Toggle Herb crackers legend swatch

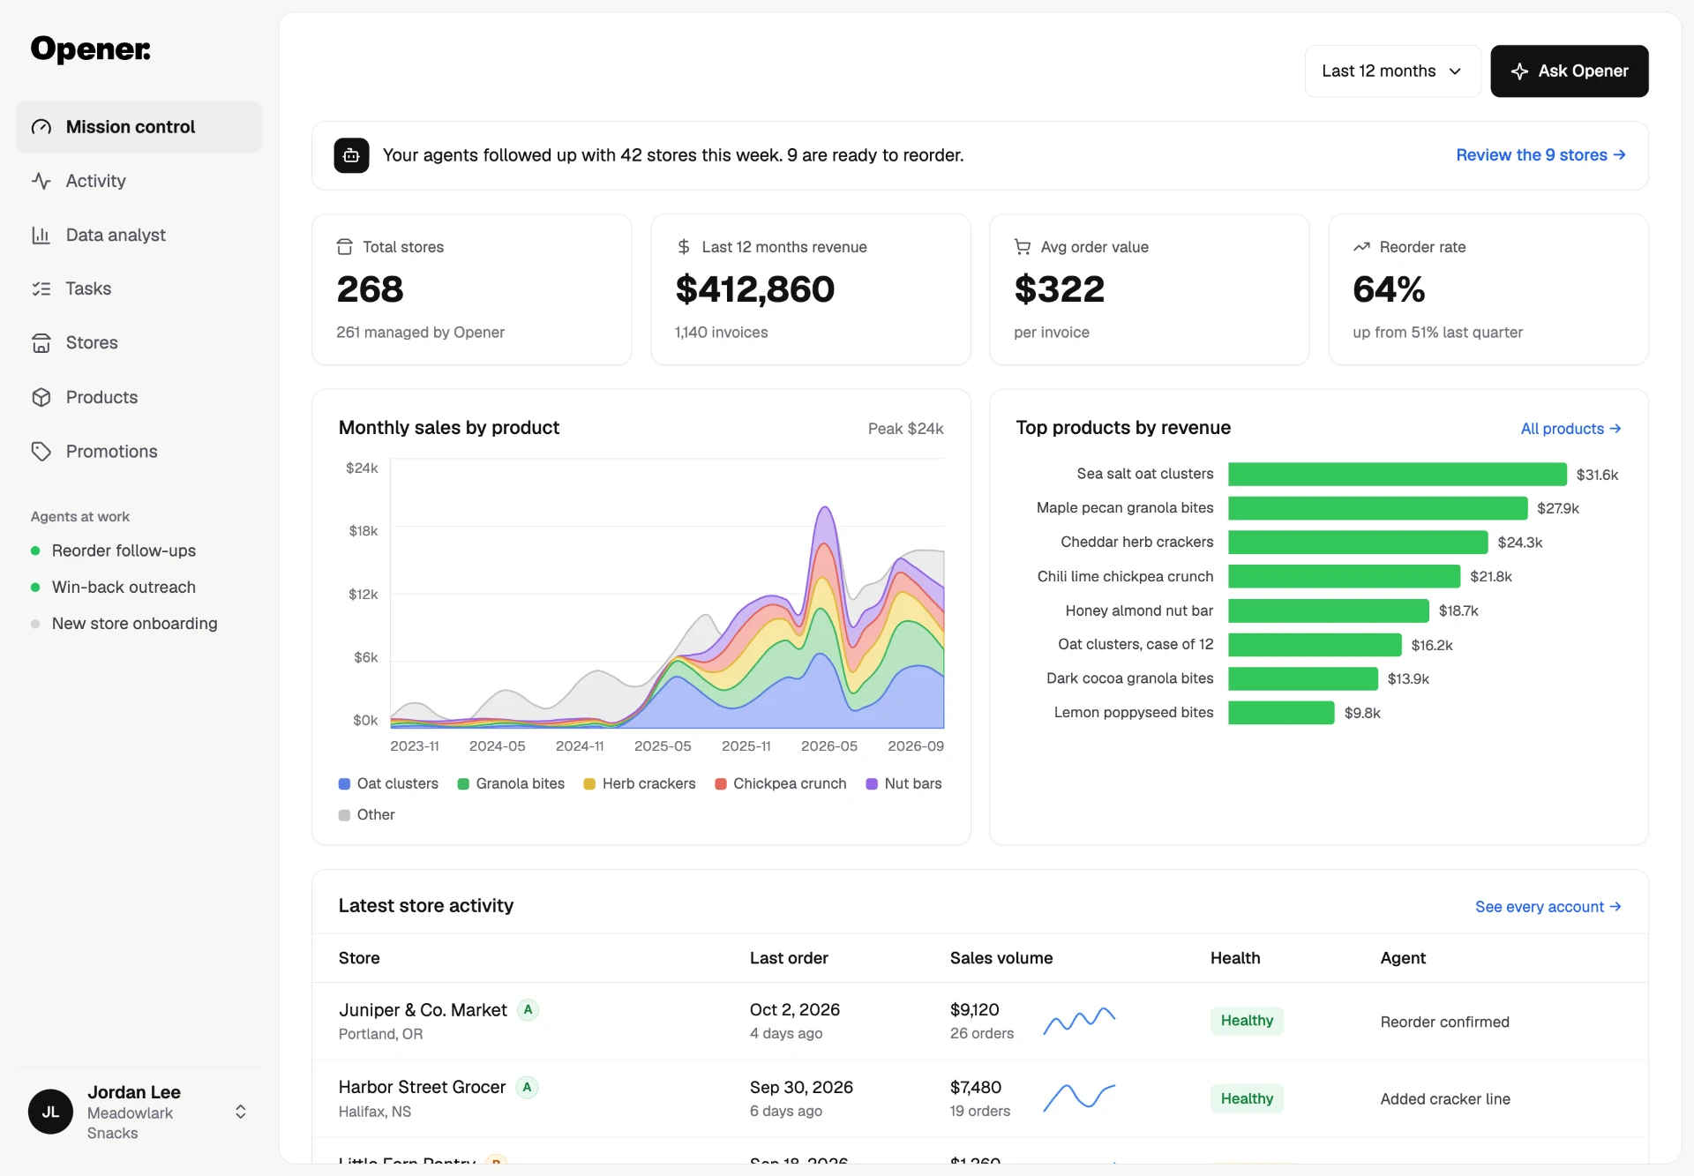589,783
